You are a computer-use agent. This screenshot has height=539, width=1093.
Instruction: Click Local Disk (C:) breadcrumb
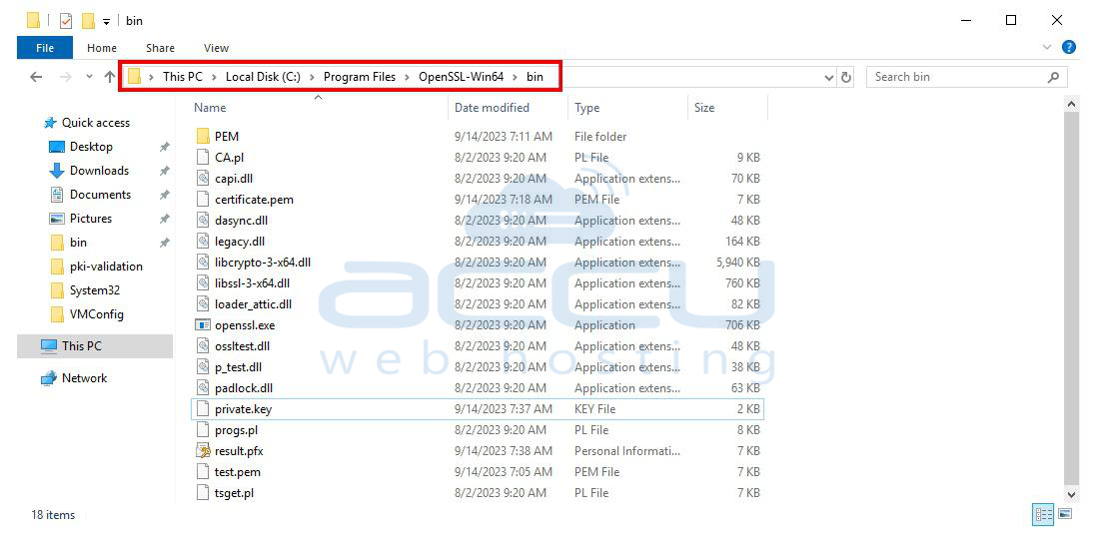pos(263,77)
